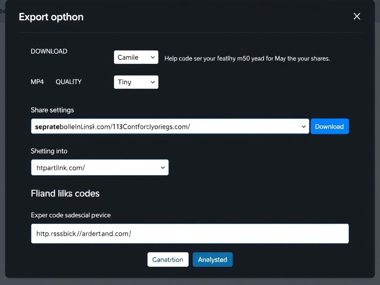Viewport: 380px width, 285px height.
Task: Click the QUALITY label
Action: [x=69, y=82]
